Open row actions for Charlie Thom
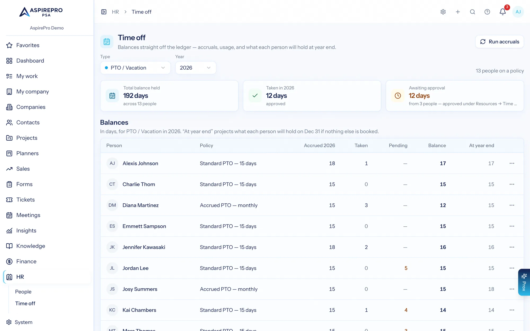This screenshot has width=530, height=331. point(512,184)
